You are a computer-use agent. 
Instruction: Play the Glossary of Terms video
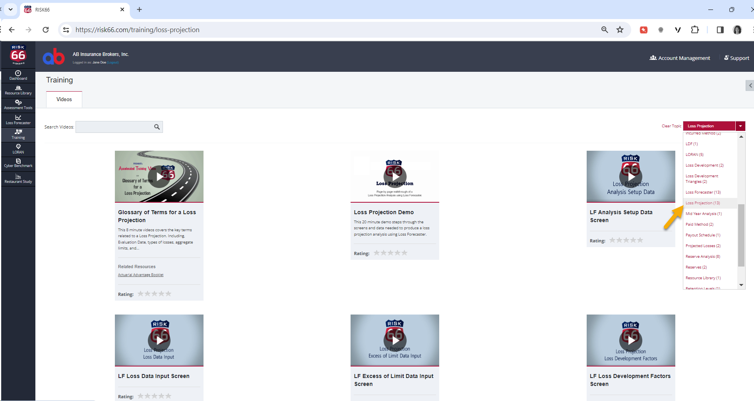tap(159, 177)
